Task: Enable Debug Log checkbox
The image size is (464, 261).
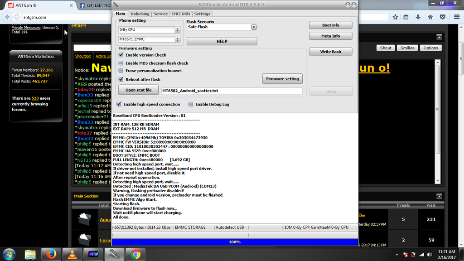Action: pyautogui.click(x=191, y=104)
